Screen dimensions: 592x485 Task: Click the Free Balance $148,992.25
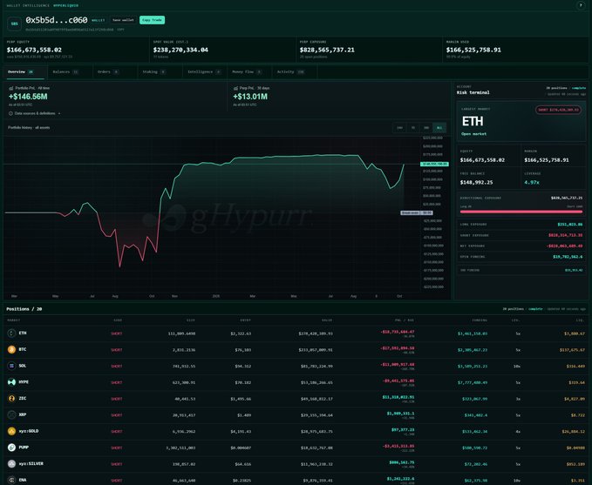[476, 183]
